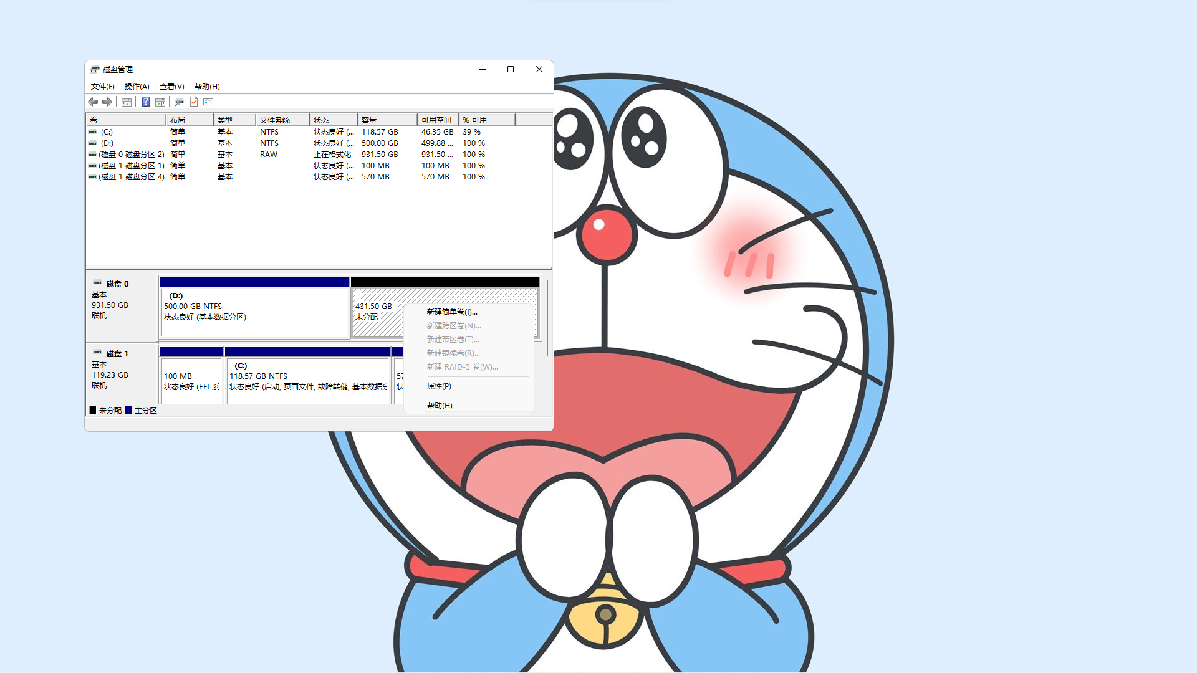Viewport: 1197px width, 673px height.
Task: Select the D: 500.00 GB NTFS partition block
Action: pyautogui.click(x=254, y=312)
